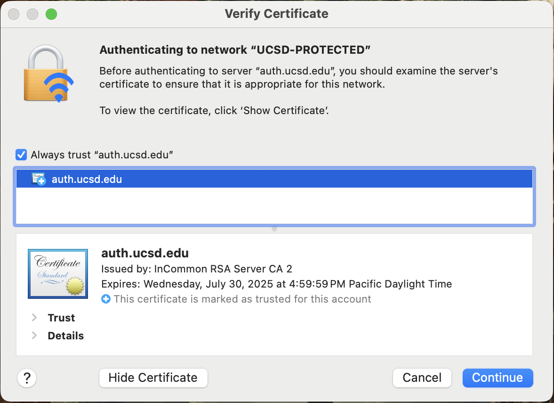The width and height of the screenshot is (554, 403).
Task: Click the Verify Certificate window title
Action: (277, 14)
